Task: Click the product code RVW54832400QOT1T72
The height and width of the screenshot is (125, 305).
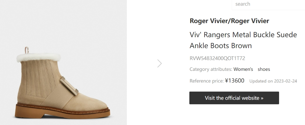Action: [217, 58]
